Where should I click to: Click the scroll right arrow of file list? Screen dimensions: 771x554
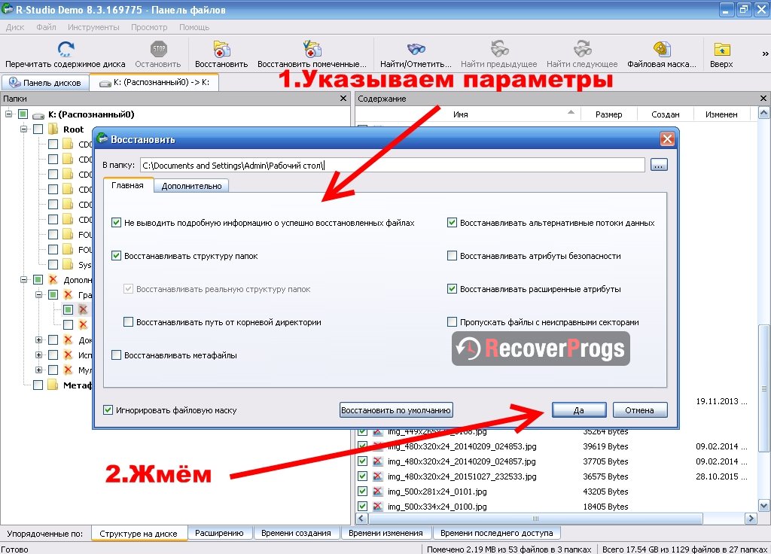(x=751, y=519)
